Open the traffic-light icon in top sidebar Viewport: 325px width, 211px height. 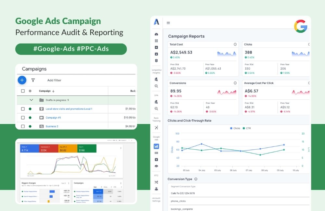coord(156,61)
